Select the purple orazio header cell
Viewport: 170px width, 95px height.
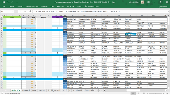click(57, 17)
